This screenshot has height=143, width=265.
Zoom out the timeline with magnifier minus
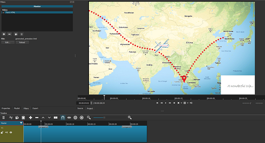point(89,118)
